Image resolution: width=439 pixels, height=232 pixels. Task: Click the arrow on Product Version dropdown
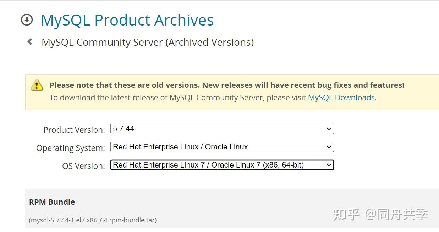point(329,129)
